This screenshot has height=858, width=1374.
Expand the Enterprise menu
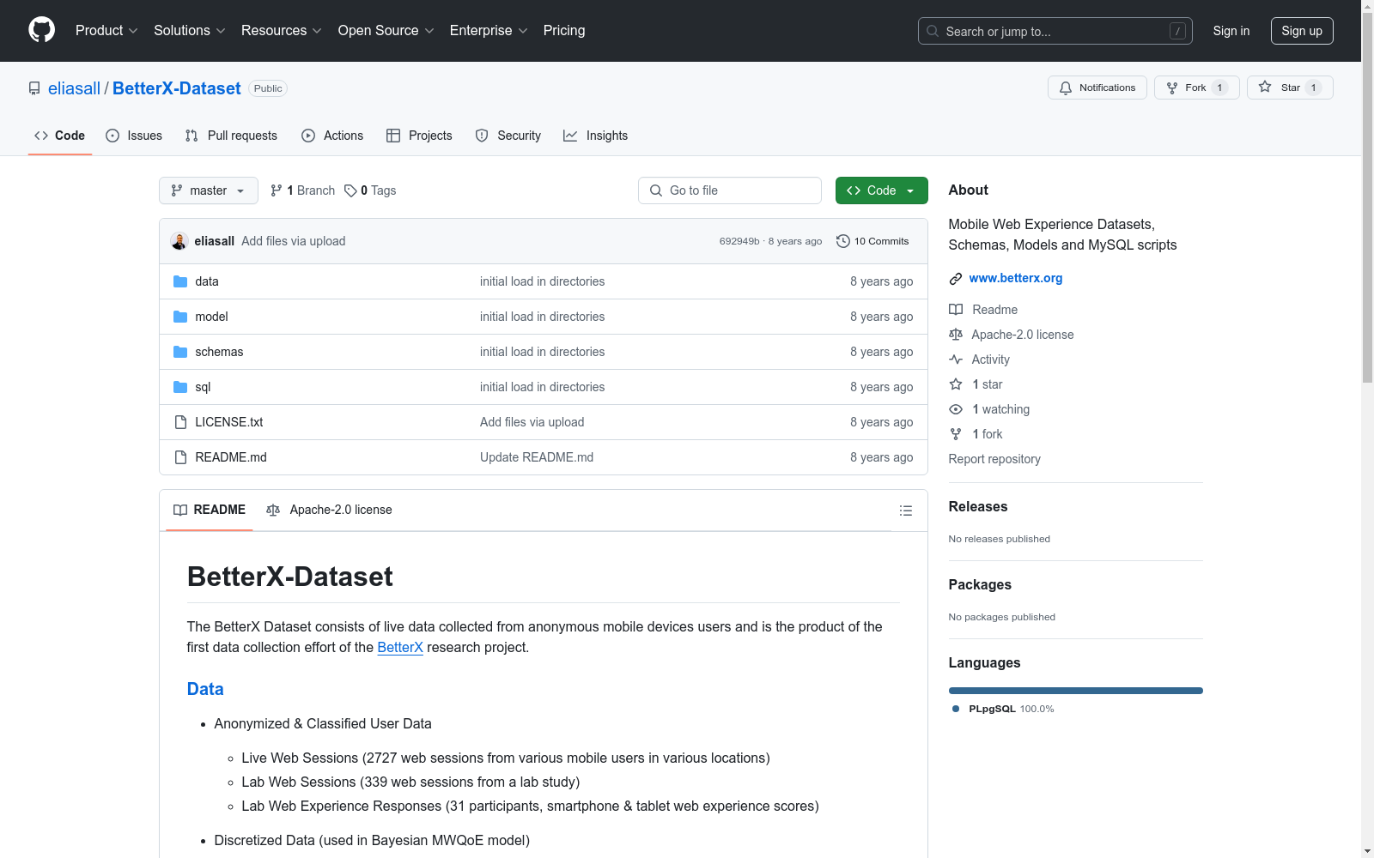[x=489, y=31]
